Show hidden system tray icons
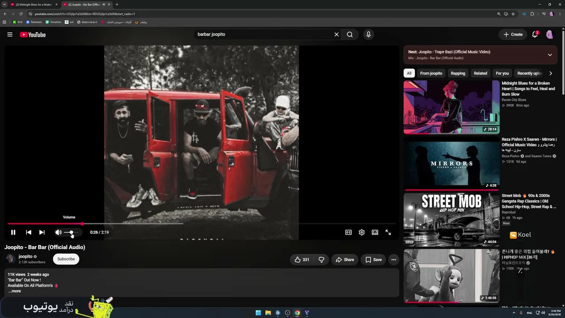 [x=514, y=313]
